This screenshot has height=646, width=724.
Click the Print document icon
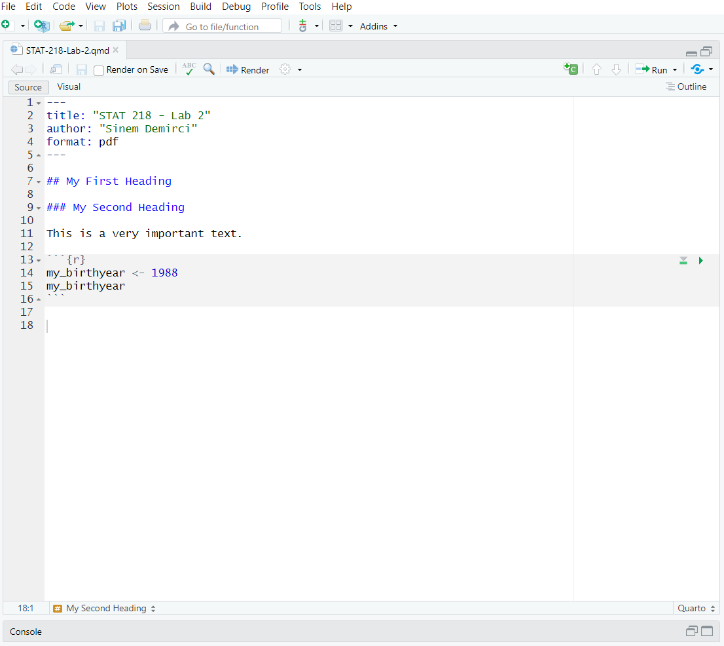pyautogui.click(x=145, y=26)
